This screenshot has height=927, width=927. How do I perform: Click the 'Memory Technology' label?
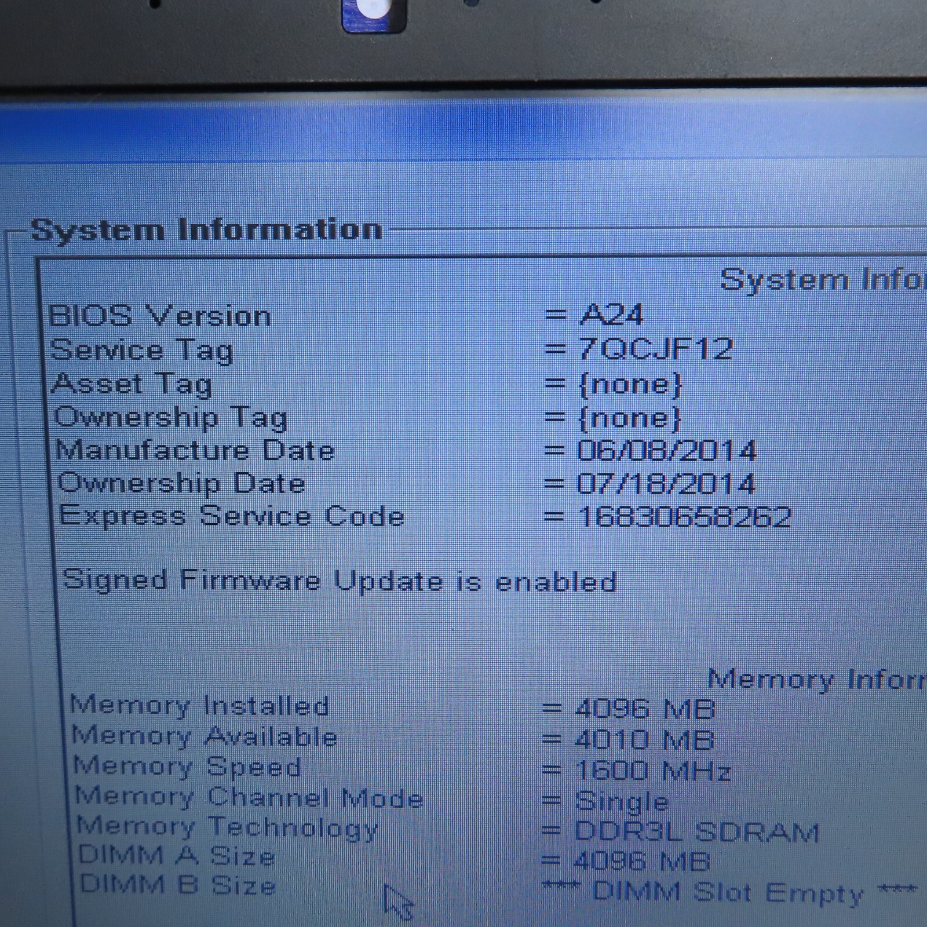[x=228, y=827]
